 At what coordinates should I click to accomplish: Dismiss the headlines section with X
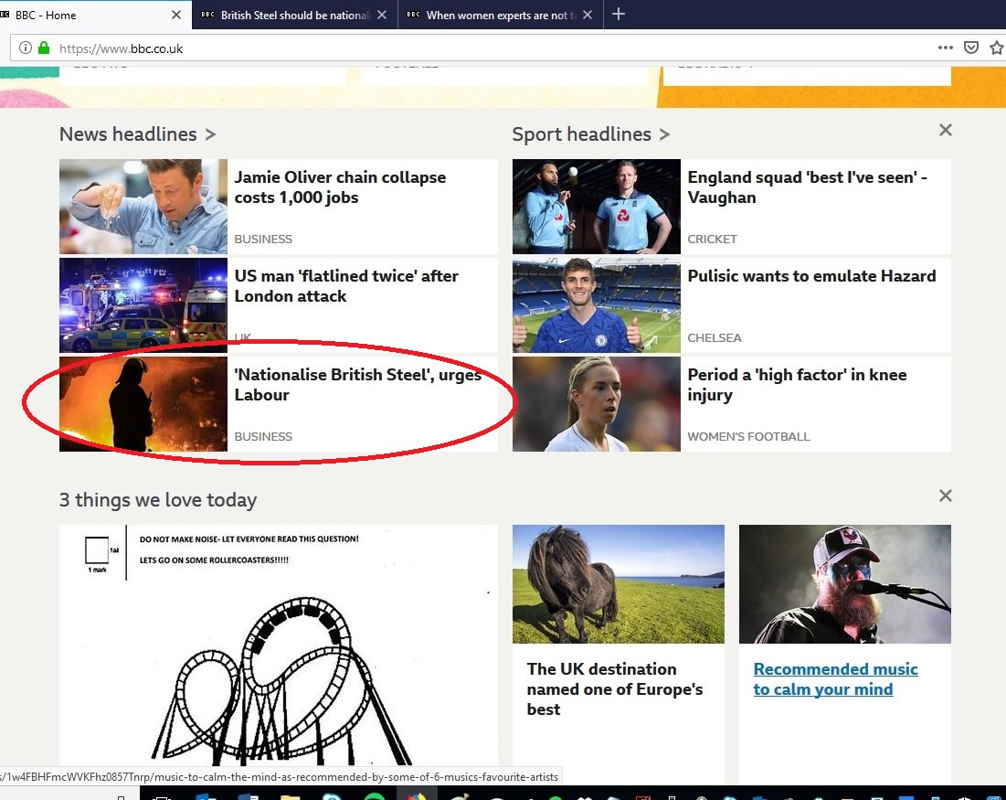(945, 131)
